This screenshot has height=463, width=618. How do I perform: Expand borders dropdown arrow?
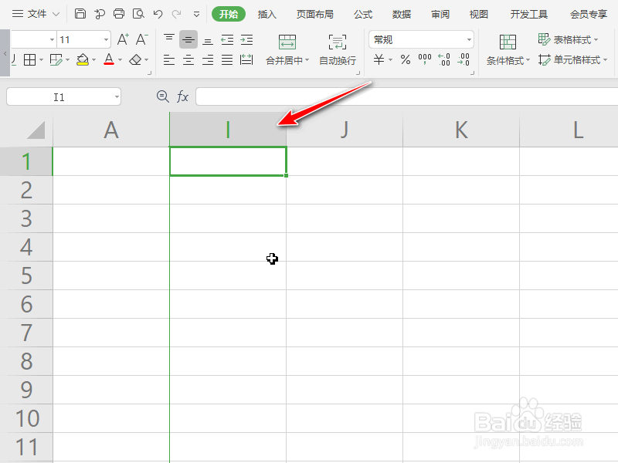(x=41, y=60)
